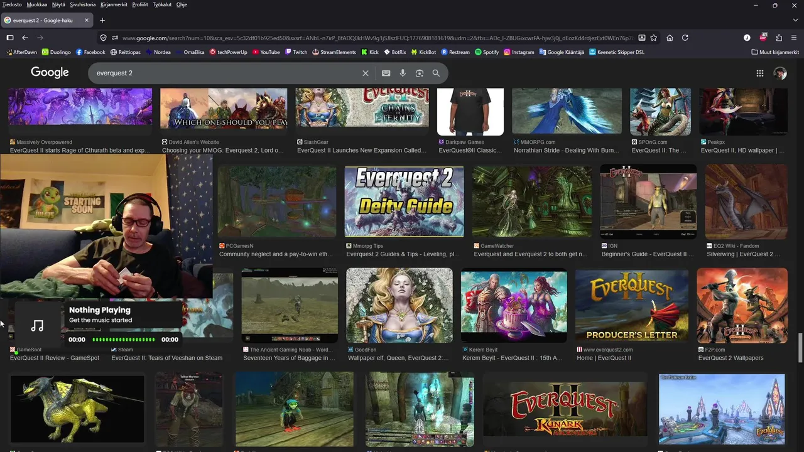Viewport: 804px width, 452px height.
Task: Open the EverQuest 2 Wallpapers caption
Action: point(731,358)
